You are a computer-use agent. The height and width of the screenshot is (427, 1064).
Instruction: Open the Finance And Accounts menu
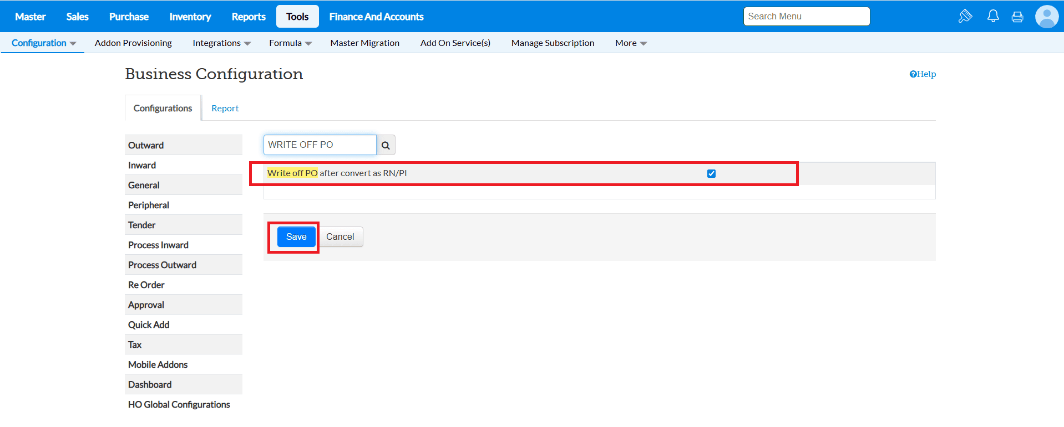376,17
